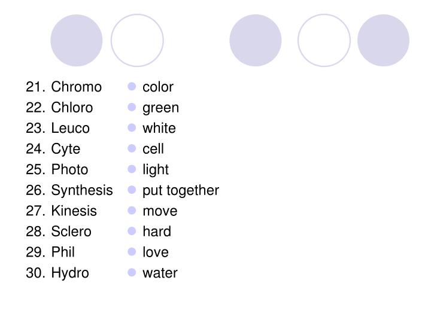Click the bullet next to 'light'
Screen dimensions: 431x323
coord(132,169)
